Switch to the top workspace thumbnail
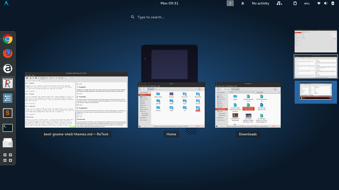The image size is (339, 190). (x=316, y=41)
